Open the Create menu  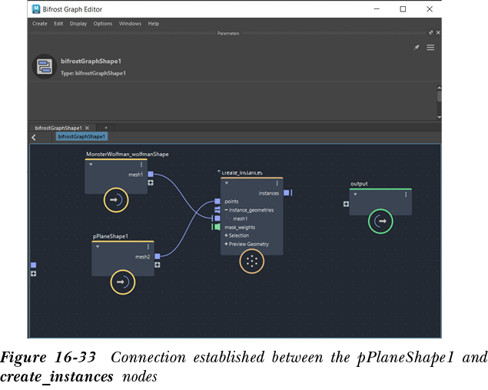(x=39, y=24)
